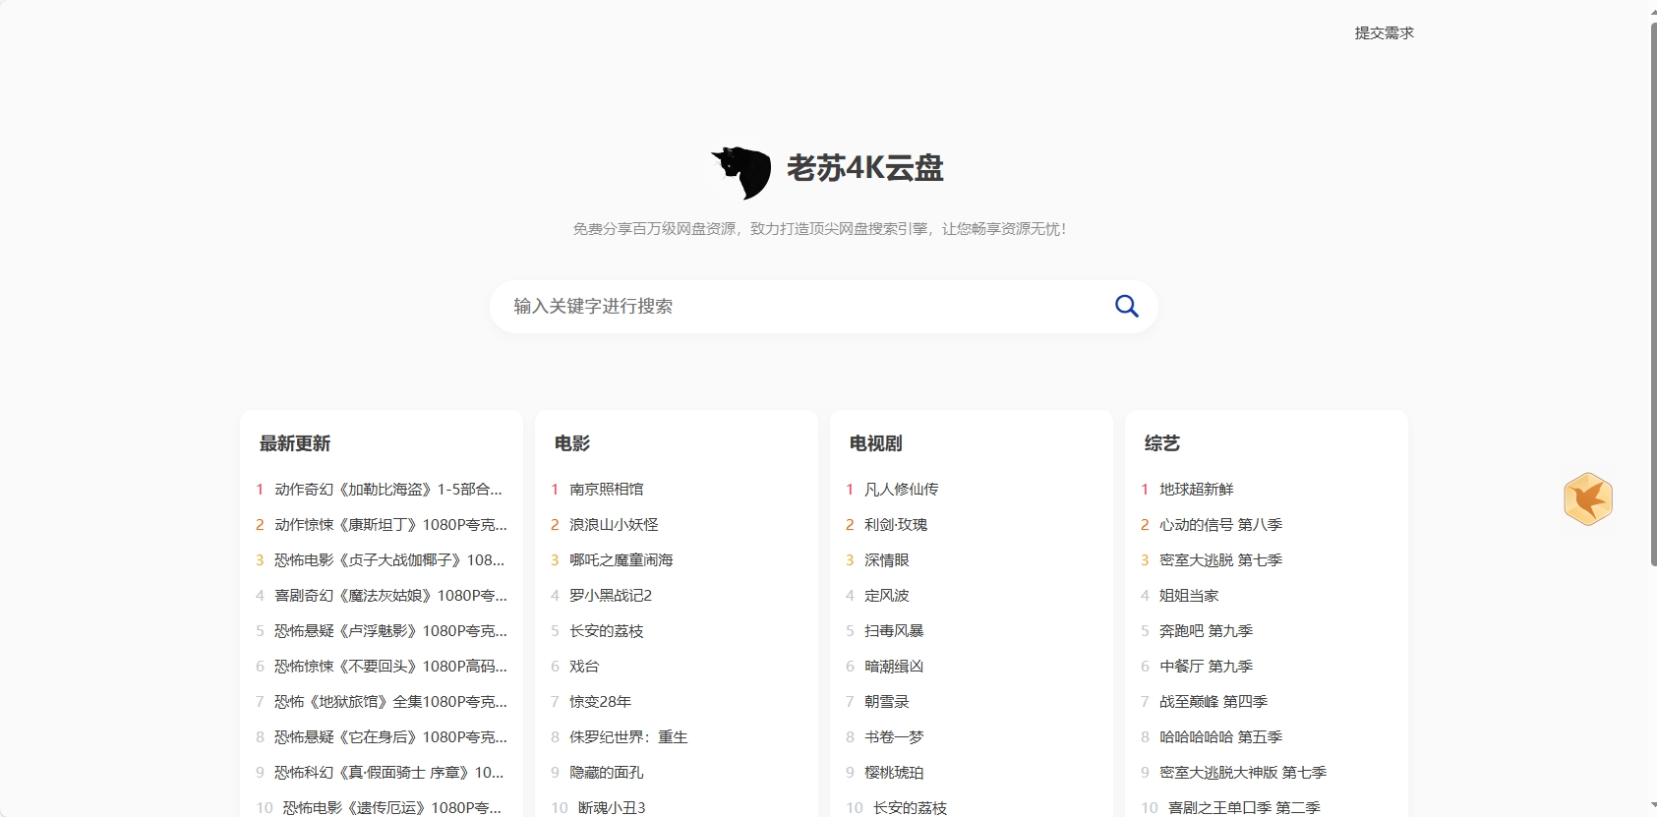Screen dimensions: 1657x817
Task: Open the orange bird floating icon
Action: click(x=1587, y=499)
